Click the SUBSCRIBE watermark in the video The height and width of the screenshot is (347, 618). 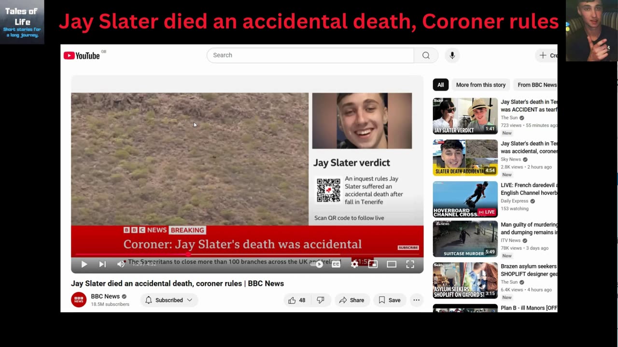click(408, 248)
